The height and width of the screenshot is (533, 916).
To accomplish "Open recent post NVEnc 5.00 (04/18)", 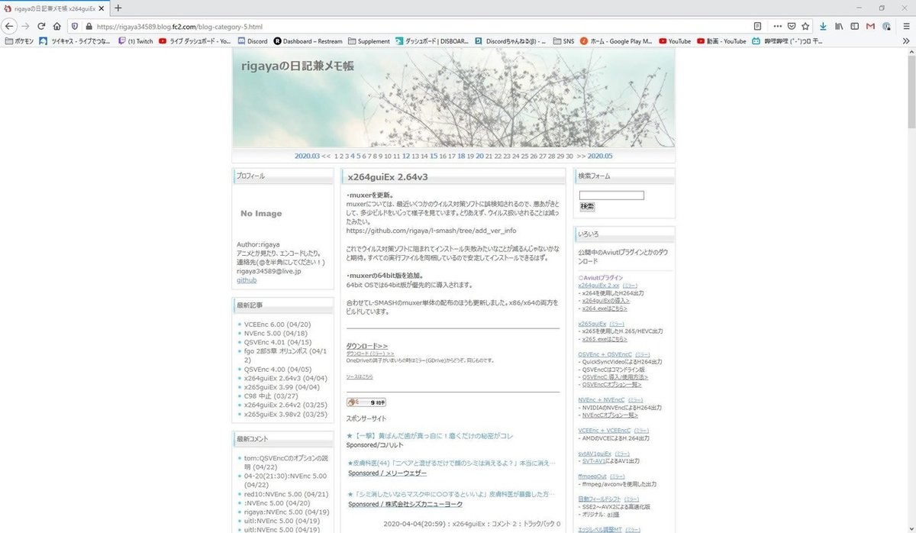I will 276,333.
